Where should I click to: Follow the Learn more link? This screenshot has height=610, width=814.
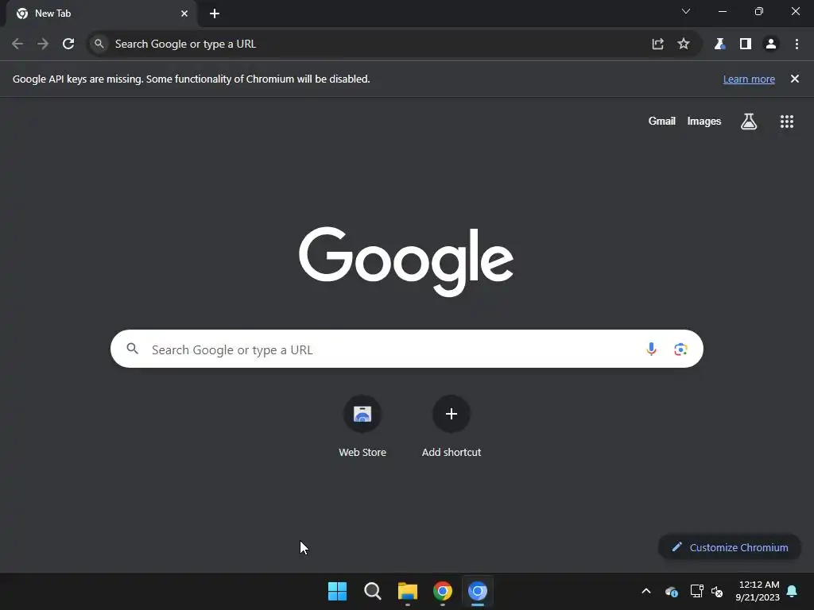tap(749, 79)
